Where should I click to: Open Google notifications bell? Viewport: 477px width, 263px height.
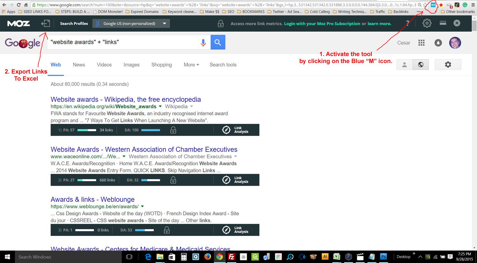point(438,43)
